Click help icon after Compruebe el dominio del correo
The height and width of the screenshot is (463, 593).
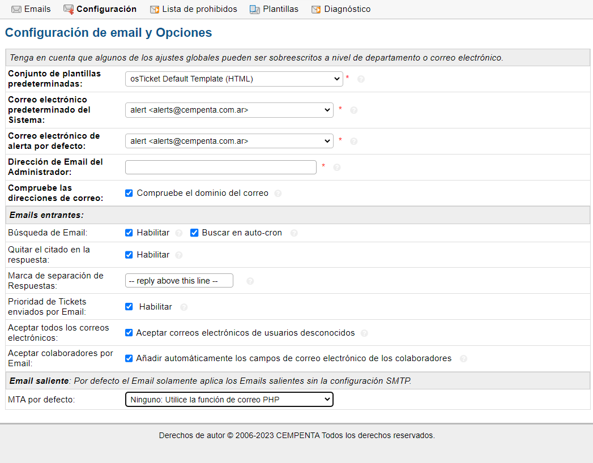(x=278, y=194)
